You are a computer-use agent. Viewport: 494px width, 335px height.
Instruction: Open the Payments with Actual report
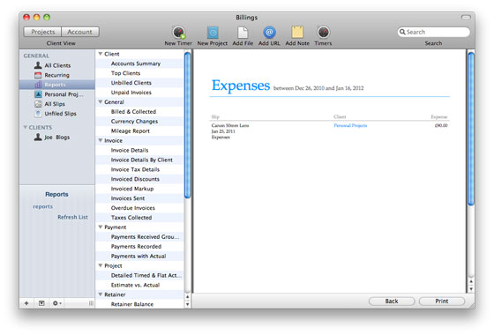[138, 256]
